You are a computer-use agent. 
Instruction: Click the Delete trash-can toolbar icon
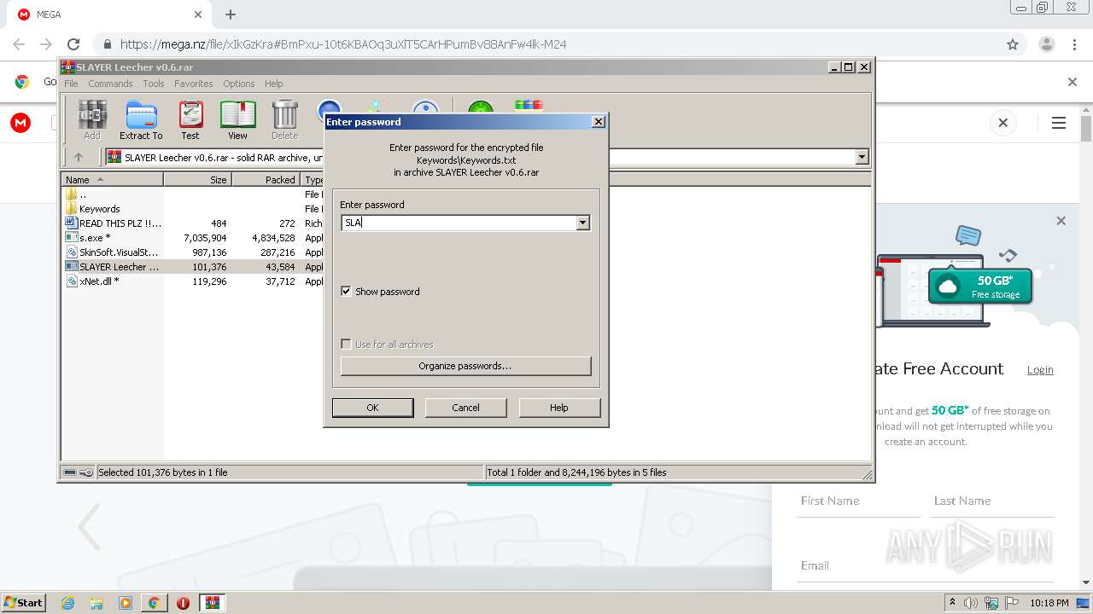(284, 119)
